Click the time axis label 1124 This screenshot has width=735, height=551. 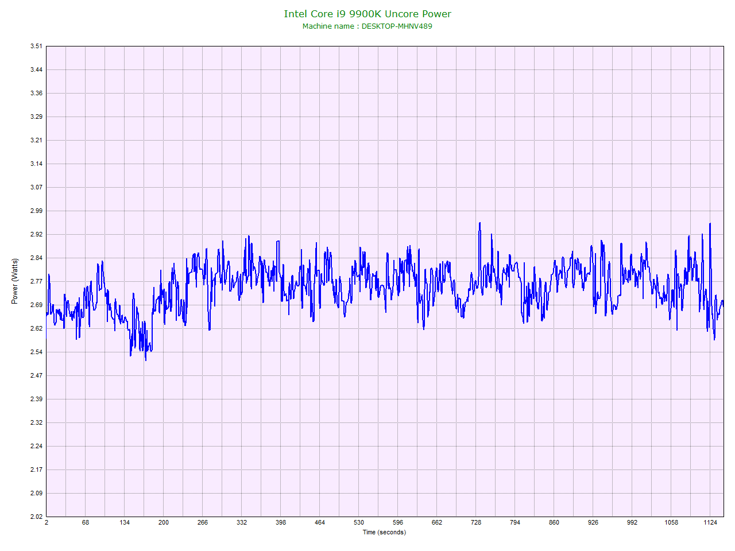click(x=710, y=523)
